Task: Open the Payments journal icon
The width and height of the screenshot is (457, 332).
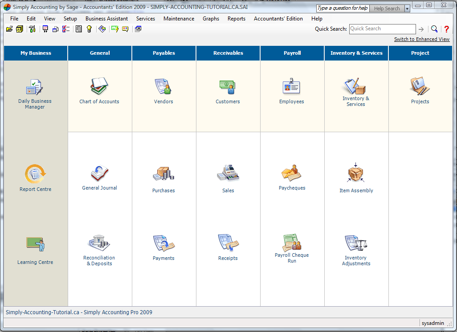Action: [x=163, y=243]
